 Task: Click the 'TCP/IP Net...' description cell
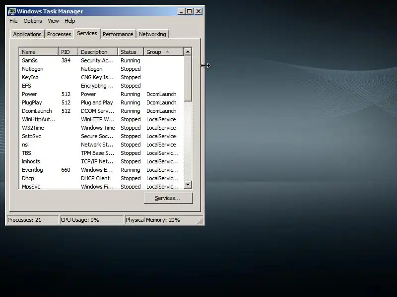97,161
